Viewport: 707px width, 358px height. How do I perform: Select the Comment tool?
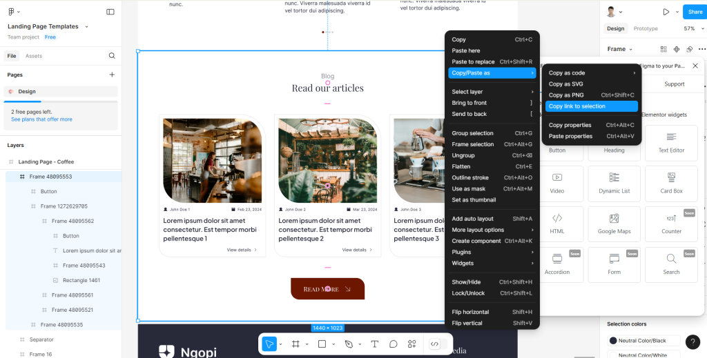[x=393, y=344]
